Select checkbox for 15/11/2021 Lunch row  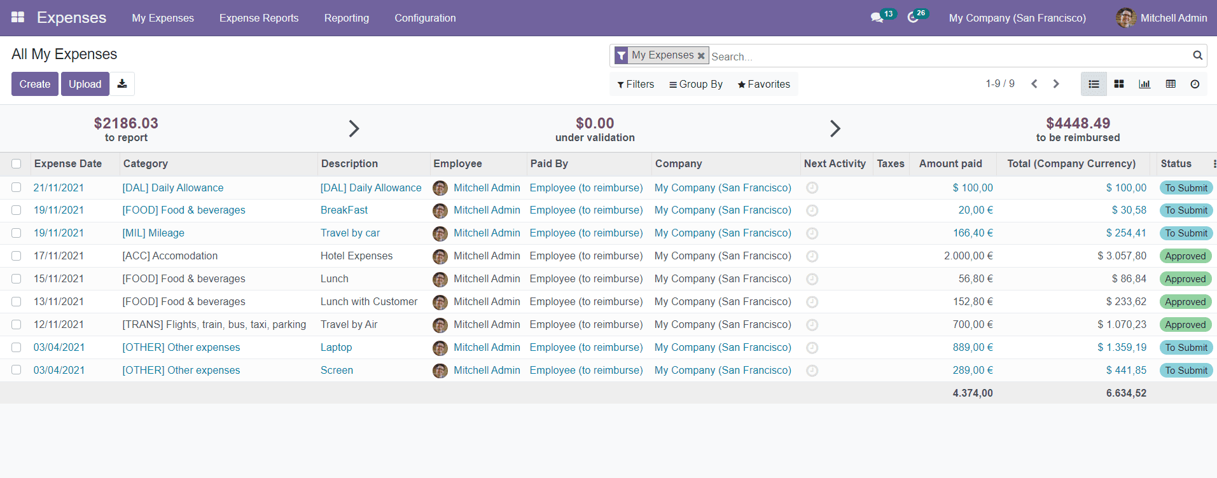pos(17,279)
